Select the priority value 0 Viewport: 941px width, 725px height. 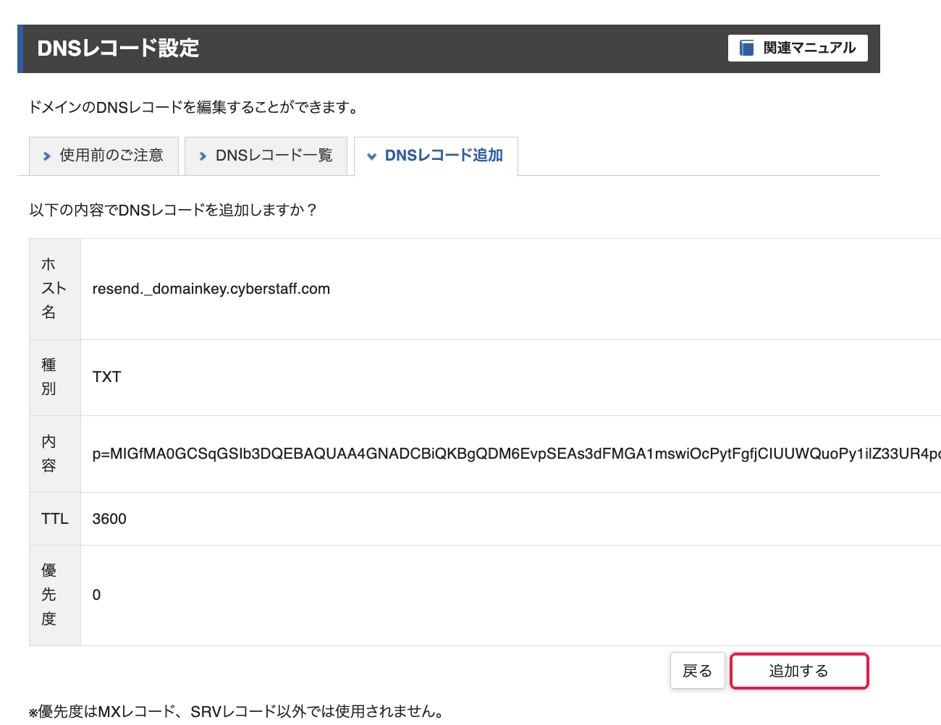click(96, 595)
